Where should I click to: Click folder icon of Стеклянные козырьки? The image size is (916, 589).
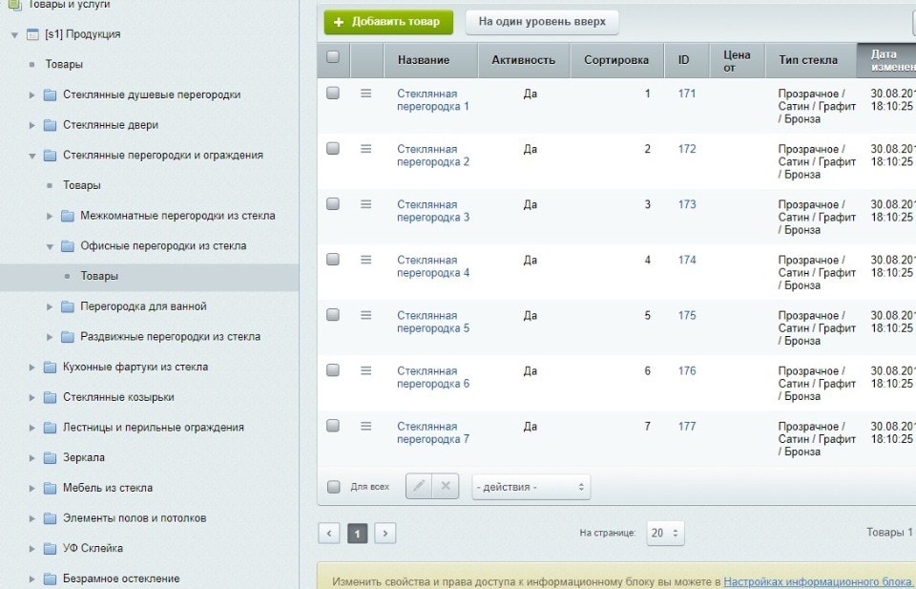(51, 397)
